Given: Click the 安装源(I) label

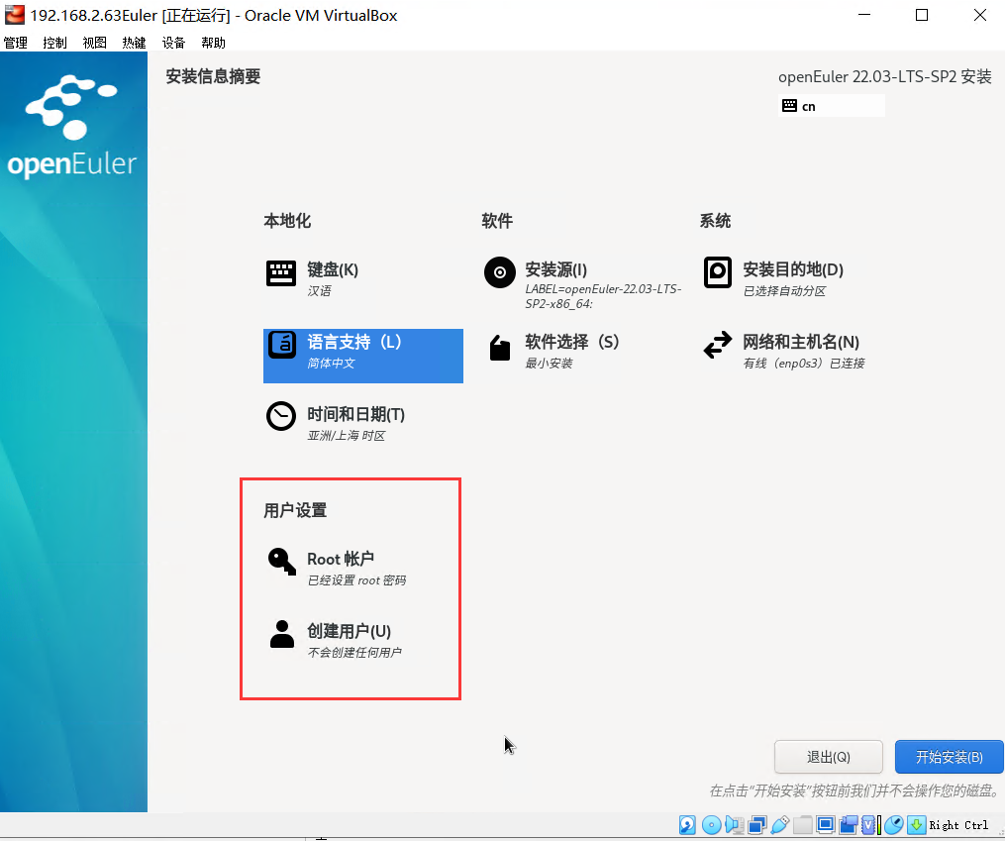Looking at the screenshot, I should (555, 269).
